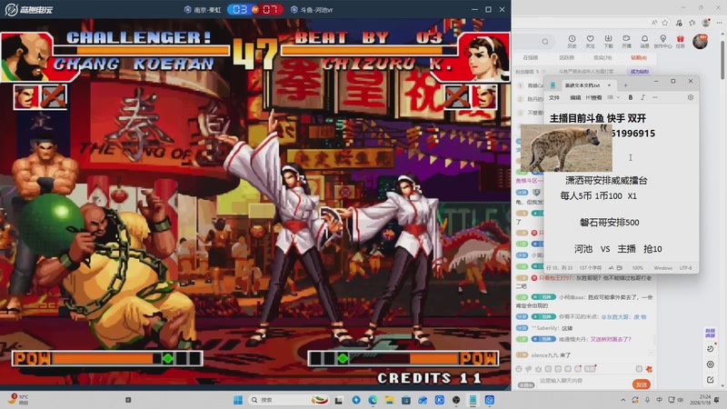
Task: Open the Windows Start button
Action: 238,400
